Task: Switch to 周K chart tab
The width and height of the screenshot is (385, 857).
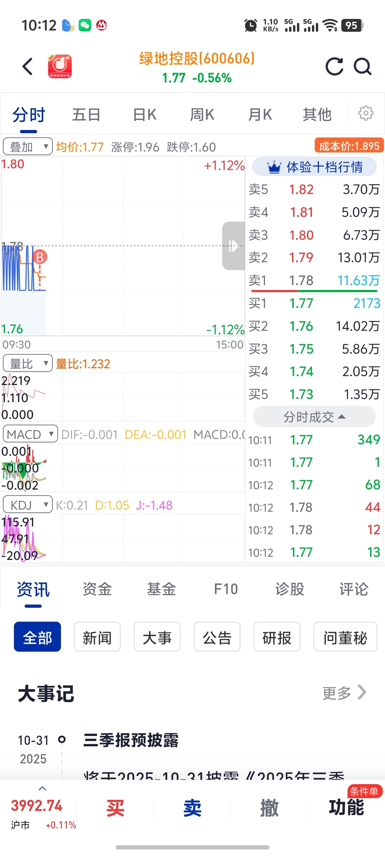Action: pyautogui.click(x=202, y=115)
